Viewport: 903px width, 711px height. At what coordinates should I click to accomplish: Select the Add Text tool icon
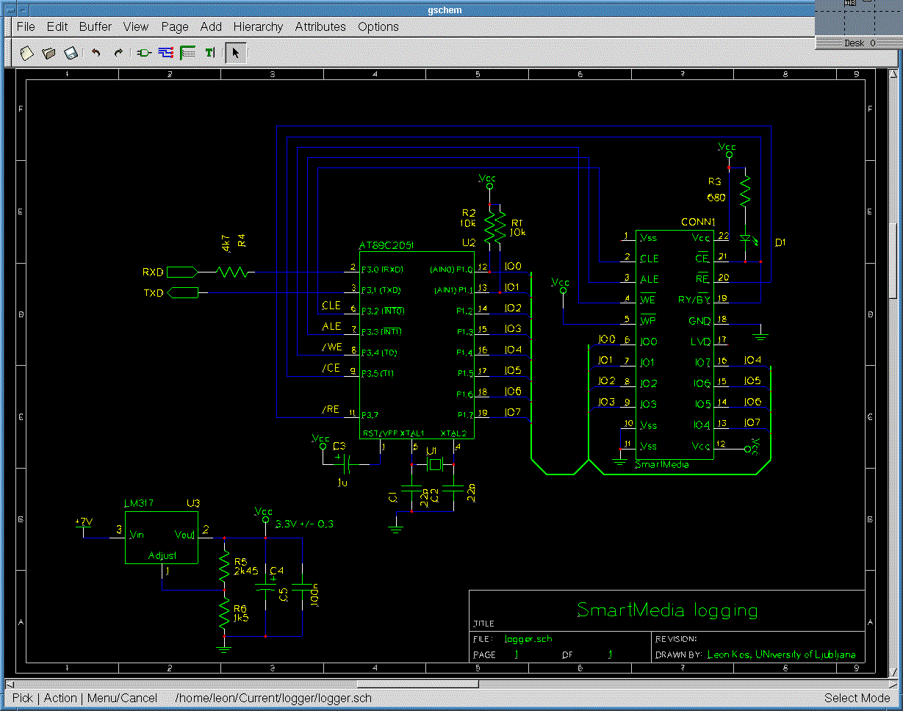coord(209,53)
